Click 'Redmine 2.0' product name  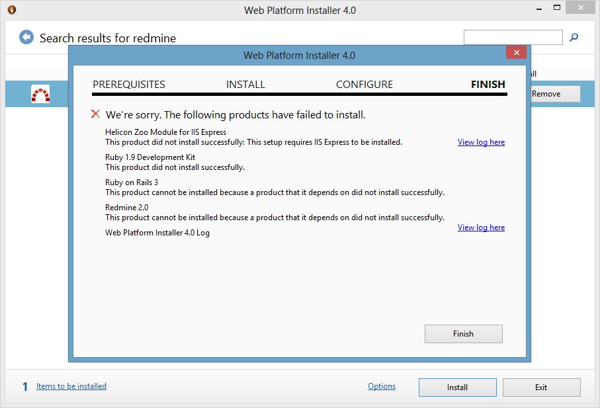point(126,208)
